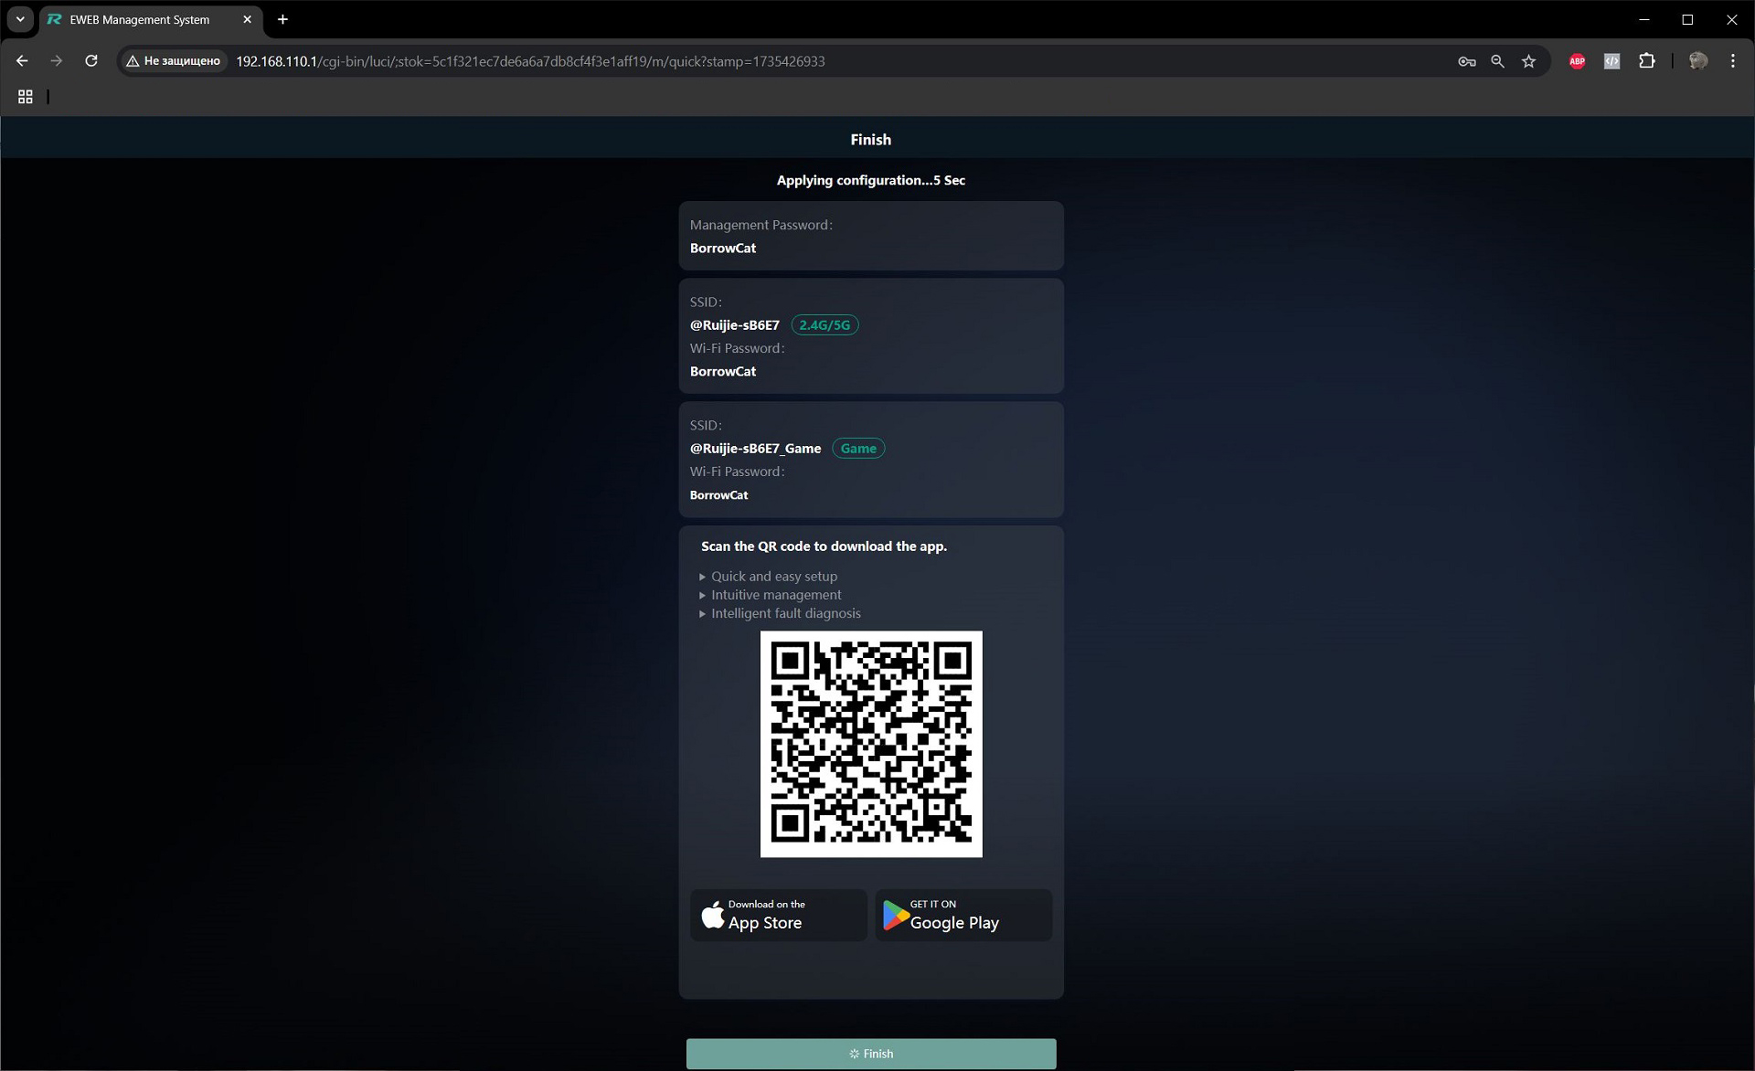This screenshot has height=1071, width=1755.
Task: Open the Chrome profile avatar
Action: coord(1698,61)
